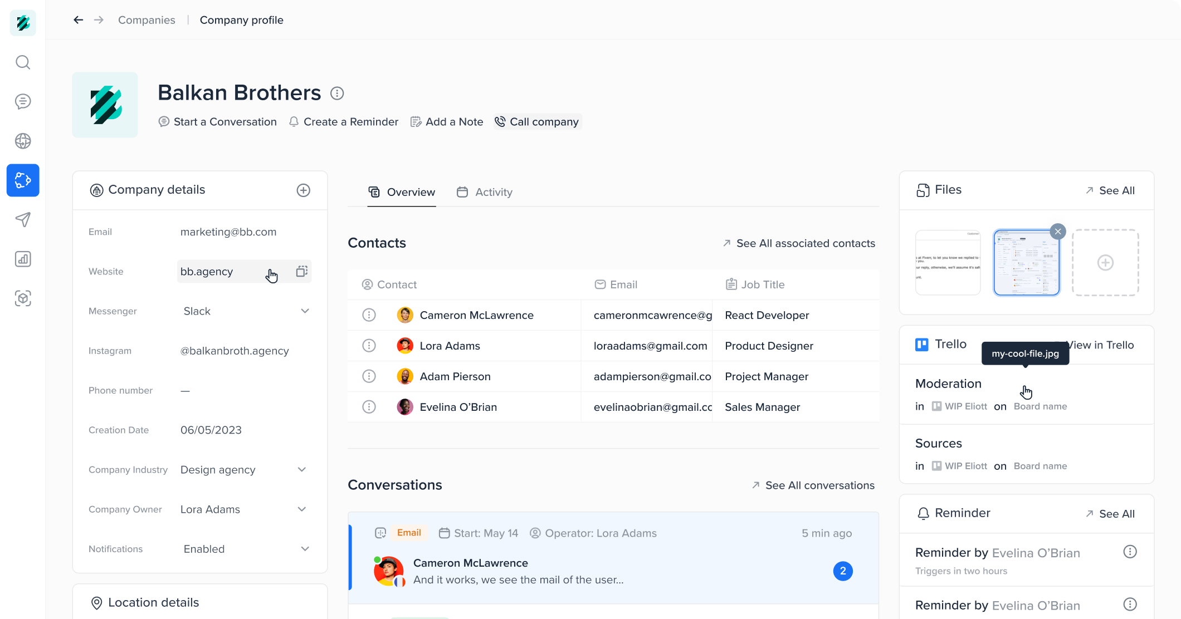Click the Start a Conversation icon
The width and height of the screenshot is (1181, 619).
pyautogui.click(x=164, y=122)
